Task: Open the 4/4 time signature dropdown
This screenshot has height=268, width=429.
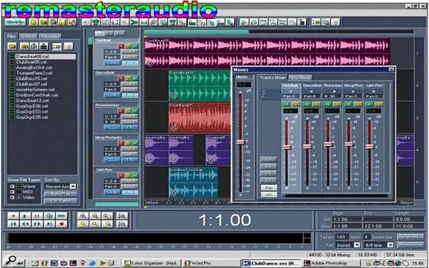Action: tap(390, 245)
